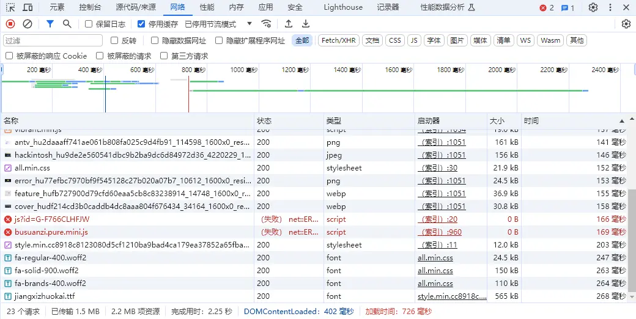Click error icon of busuanzi.pure.mini.js
The image size is (636, 319).
pyautogui.click(x=8, y=232)
